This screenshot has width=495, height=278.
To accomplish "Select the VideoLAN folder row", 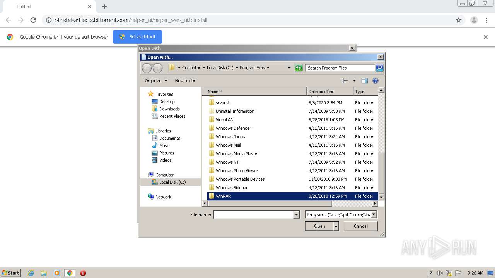I will pos(293,120).
